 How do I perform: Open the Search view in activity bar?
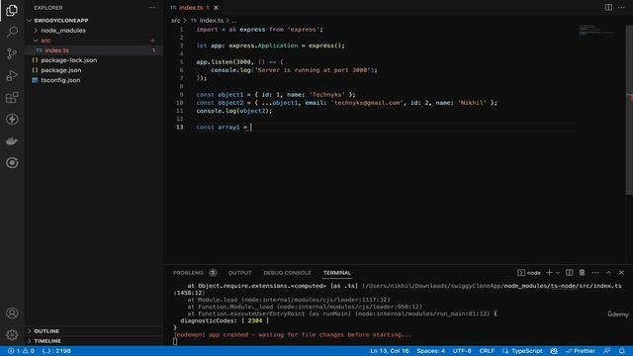[12, 32]
